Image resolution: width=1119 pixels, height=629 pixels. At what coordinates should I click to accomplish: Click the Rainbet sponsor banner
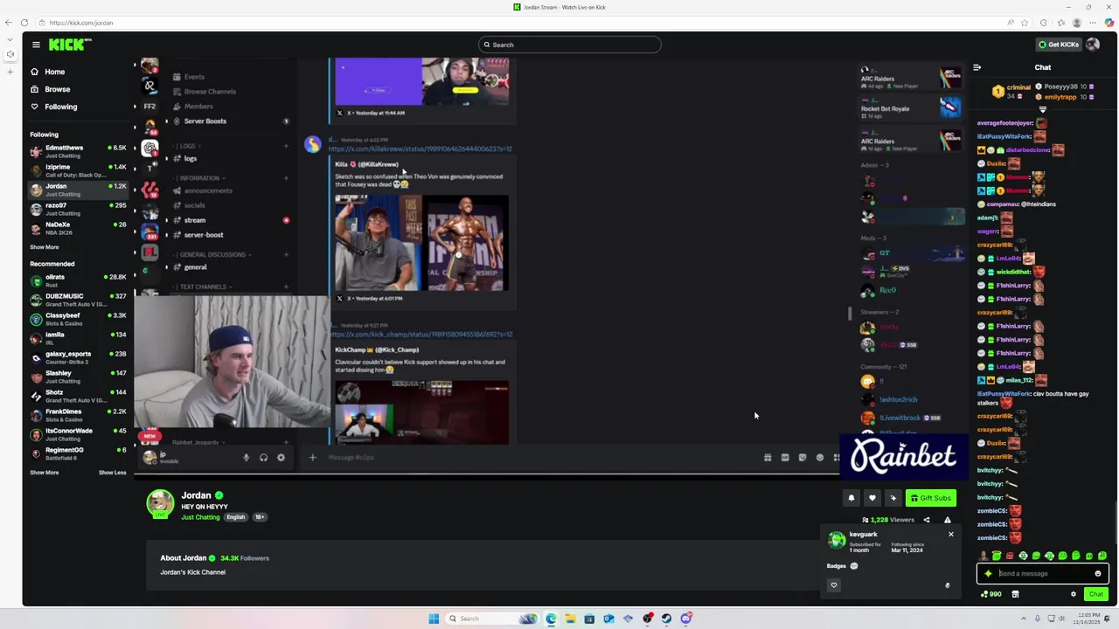pyautogui.click(x=903, y=456)
